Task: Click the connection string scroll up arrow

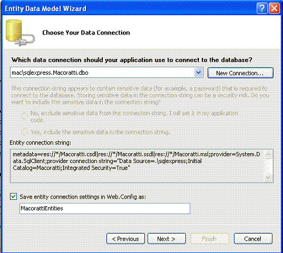Action: 268,155
